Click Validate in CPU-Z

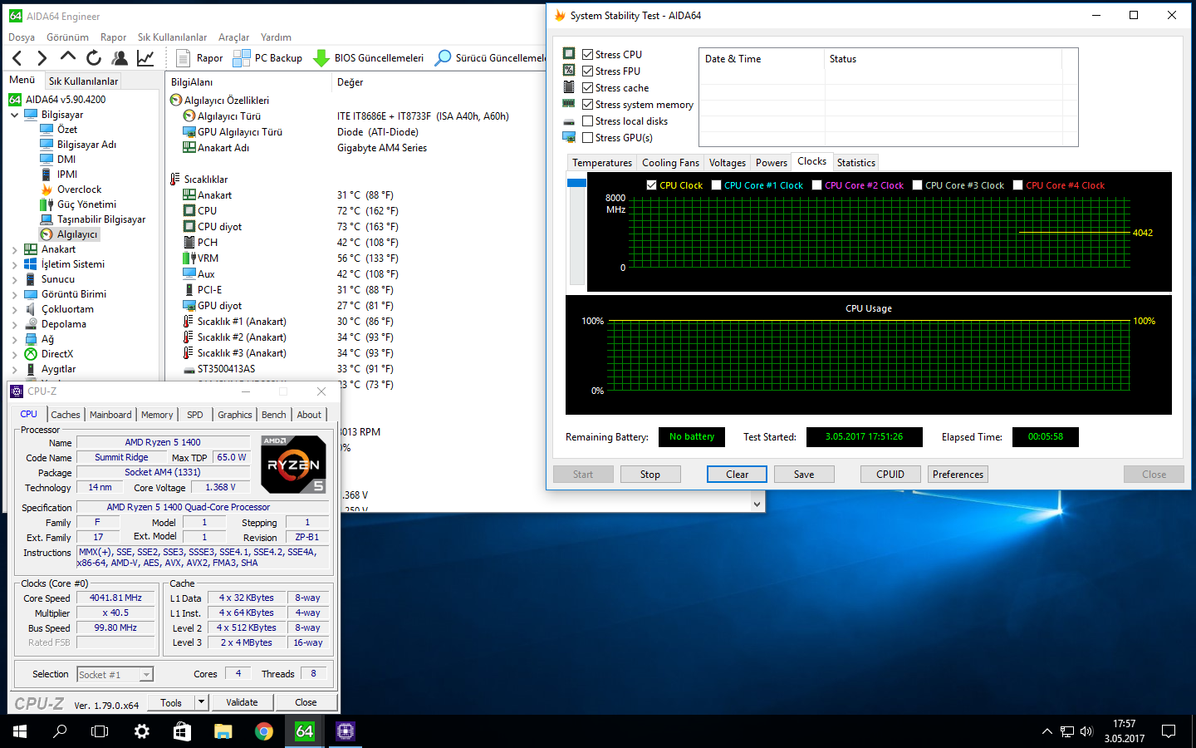click(242, 702)
